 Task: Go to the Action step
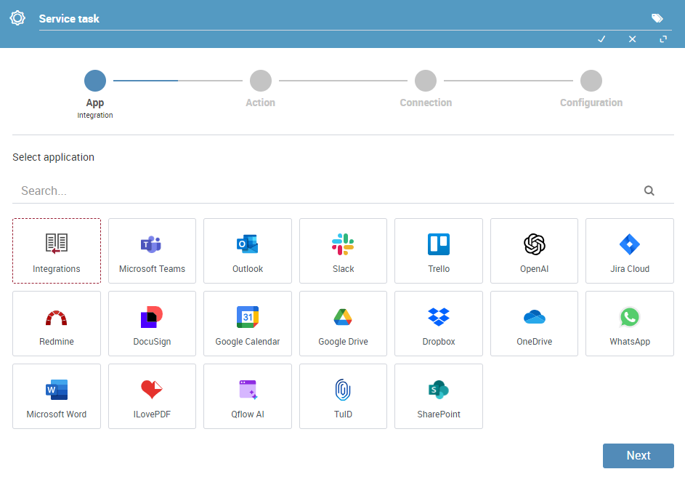click(x=260, y=89)
